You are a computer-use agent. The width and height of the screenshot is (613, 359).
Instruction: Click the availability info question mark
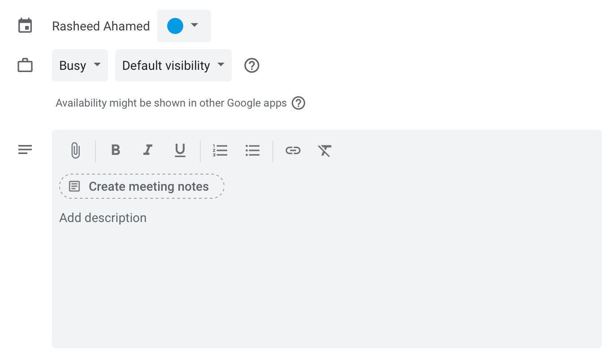298,103
